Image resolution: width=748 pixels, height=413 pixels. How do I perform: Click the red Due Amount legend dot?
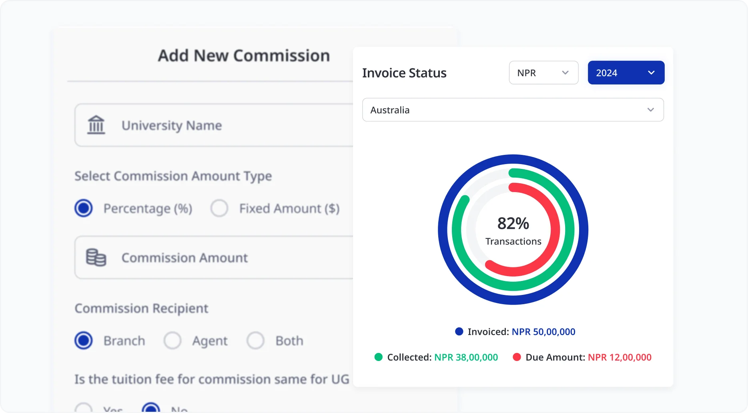point(517,357)
